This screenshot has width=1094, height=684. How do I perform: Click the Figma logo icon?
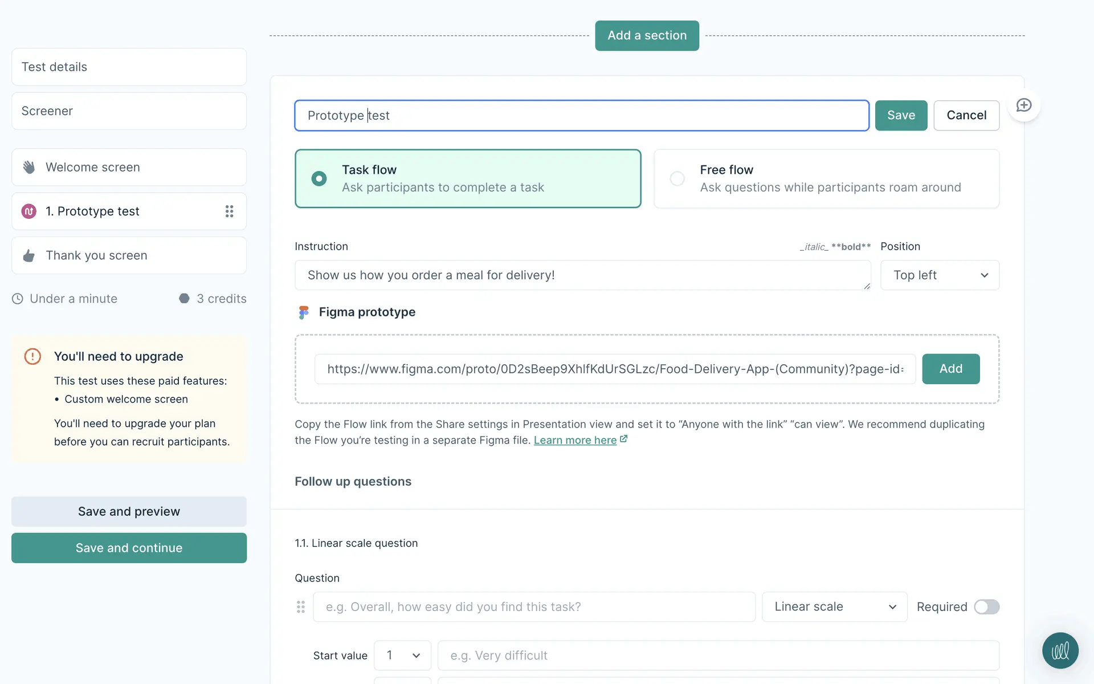(304, 312)
